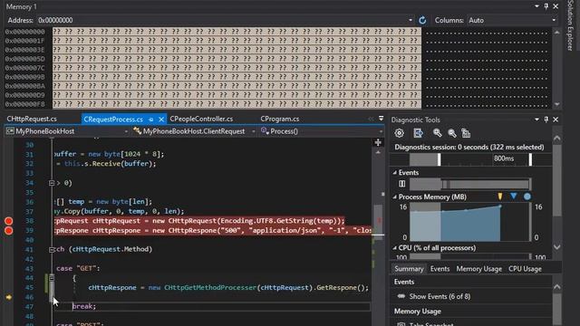Open Diagnostic Tools window options dropdown
Viewport: 580px width, 326px height.
pos(536,120)
